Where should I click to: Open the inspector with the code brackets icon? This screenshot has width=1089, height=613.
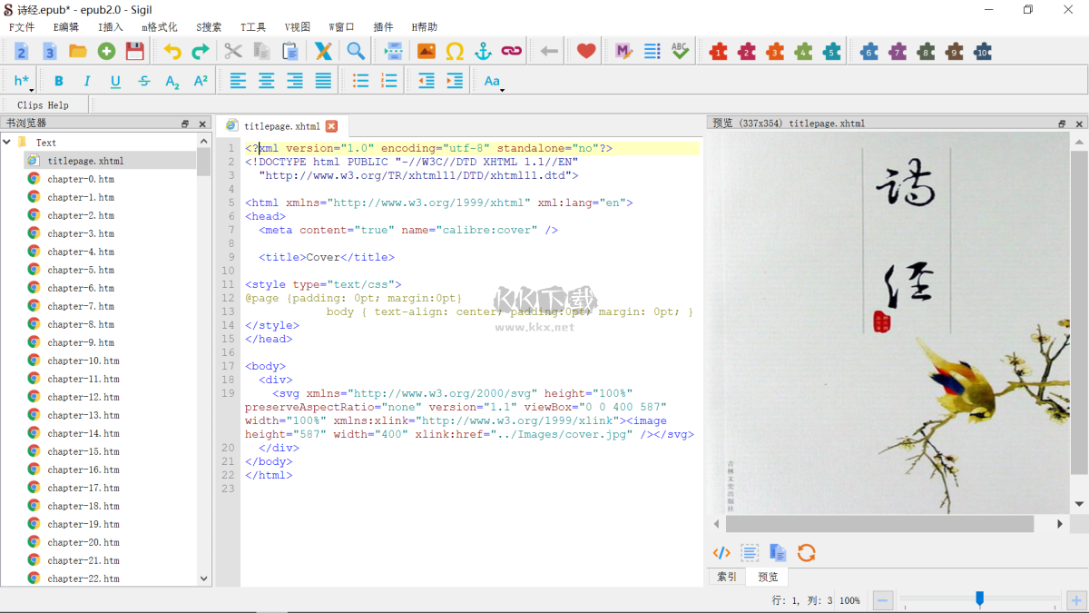721,552
